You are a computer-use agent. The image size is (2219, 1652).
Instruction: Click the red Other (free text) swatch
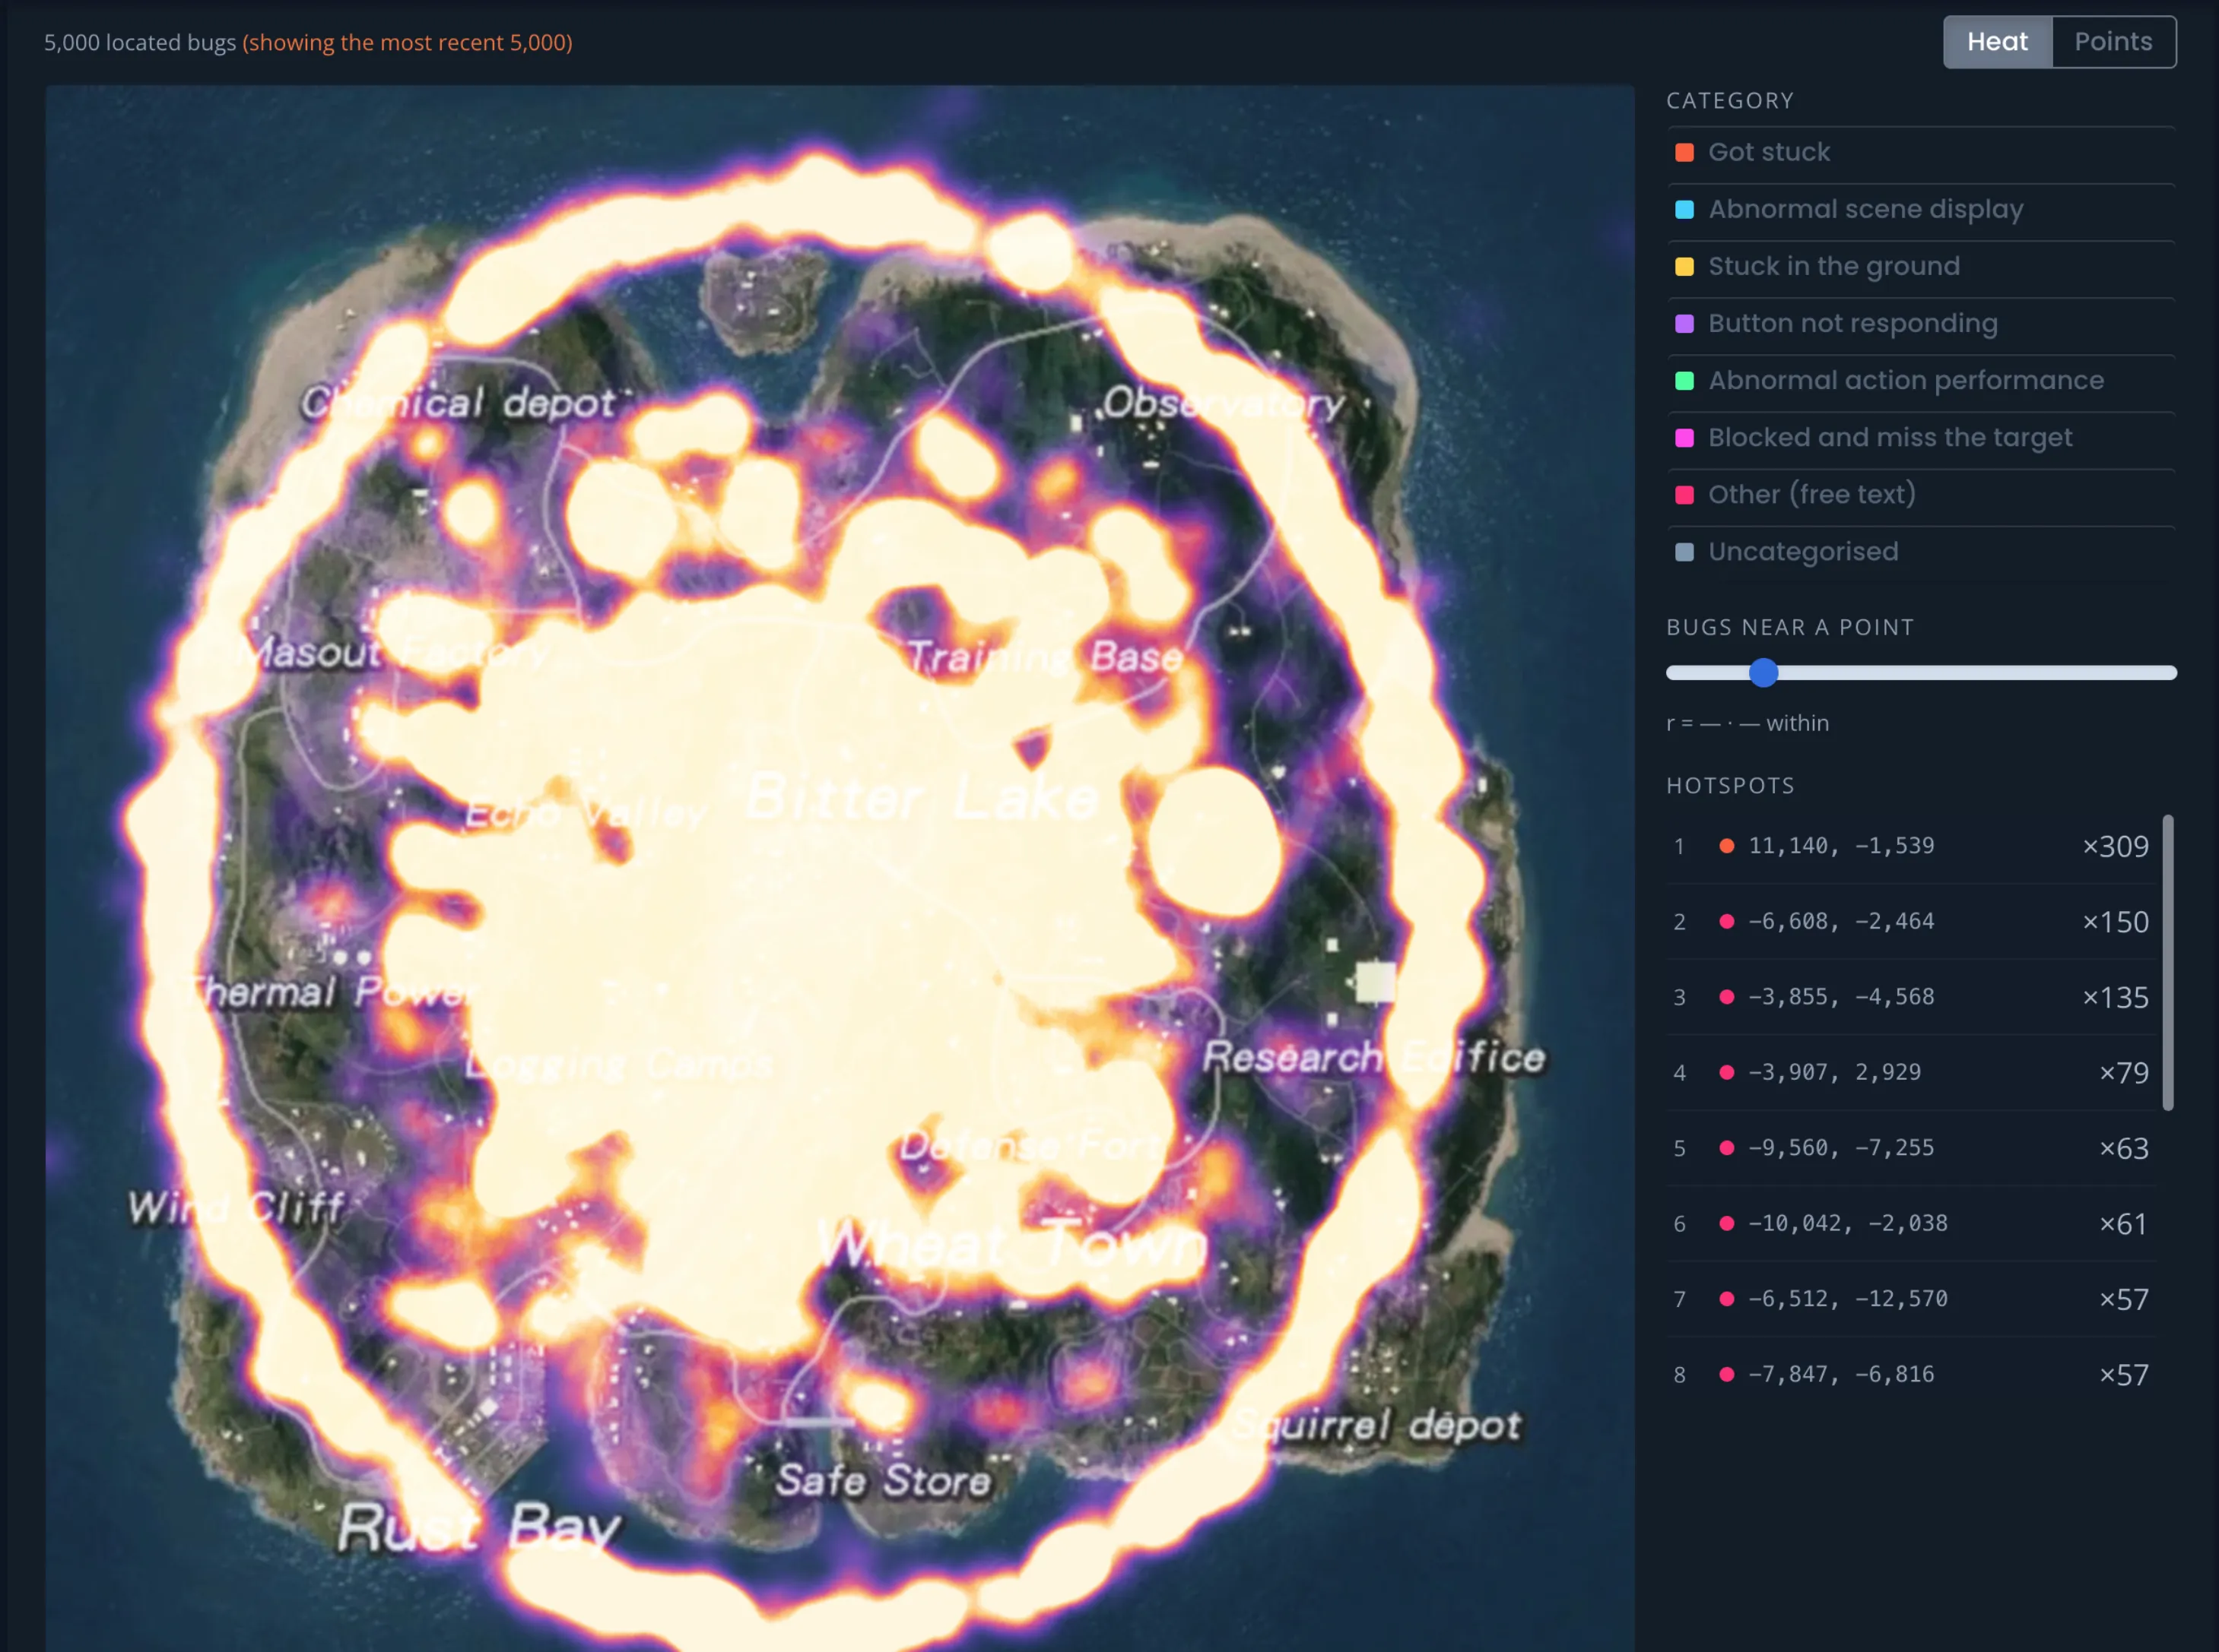pos(1684,495)
